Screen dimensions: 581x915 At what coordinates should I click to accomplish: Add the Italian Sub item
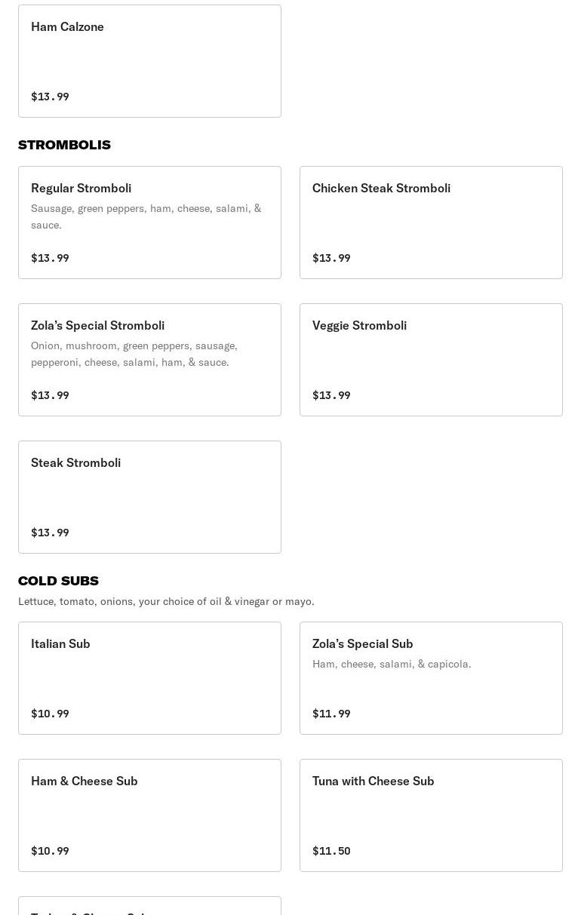[149, 677]
